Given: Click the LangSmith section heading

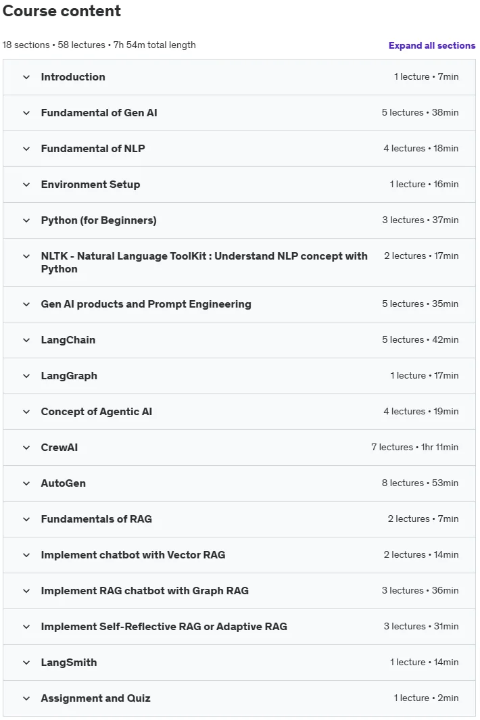Looking at the screenshot, I should [x=69, y=662].
